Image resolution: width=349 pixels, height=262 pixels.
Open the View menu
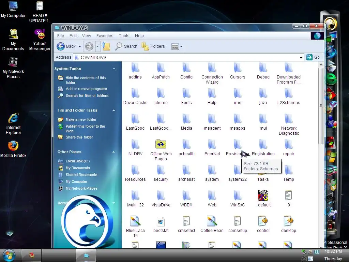pos(86,35)
